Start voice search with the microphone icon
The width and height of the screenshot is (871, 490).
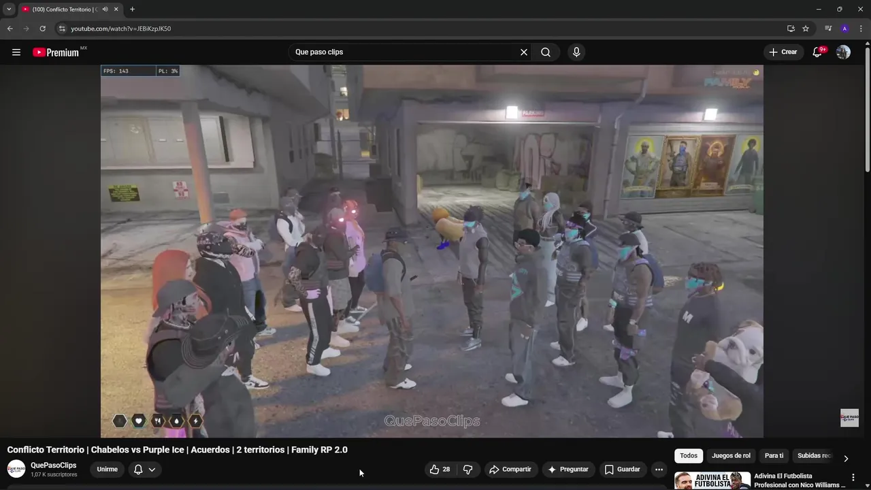click(x=576, y=52)
